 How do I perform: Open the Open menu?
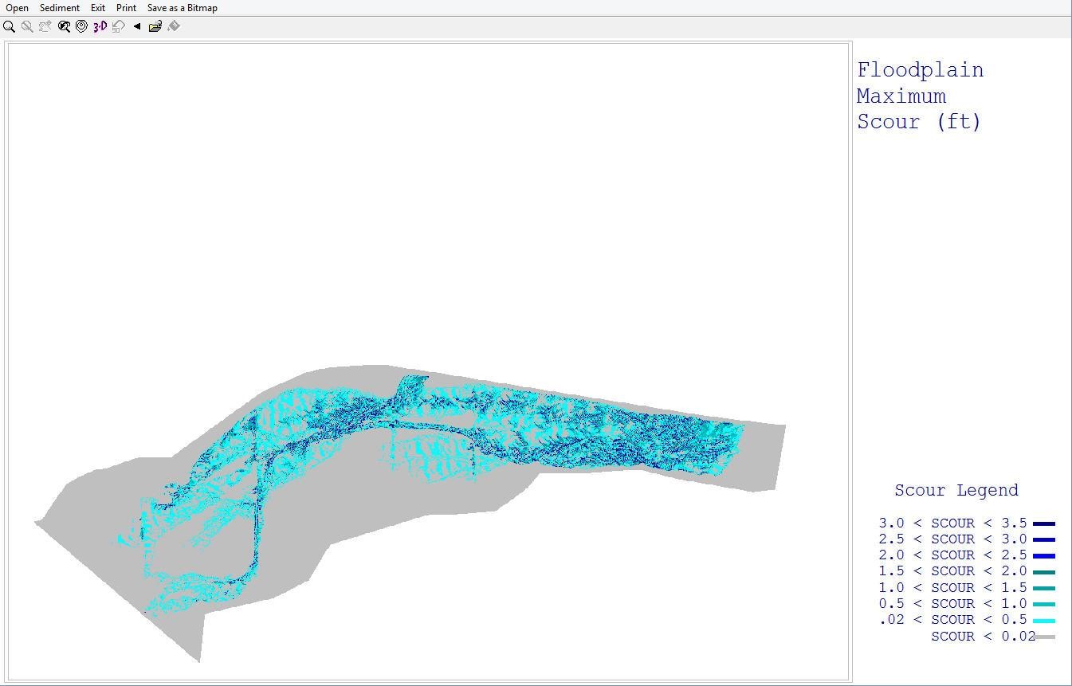click(x=17, y=8)
